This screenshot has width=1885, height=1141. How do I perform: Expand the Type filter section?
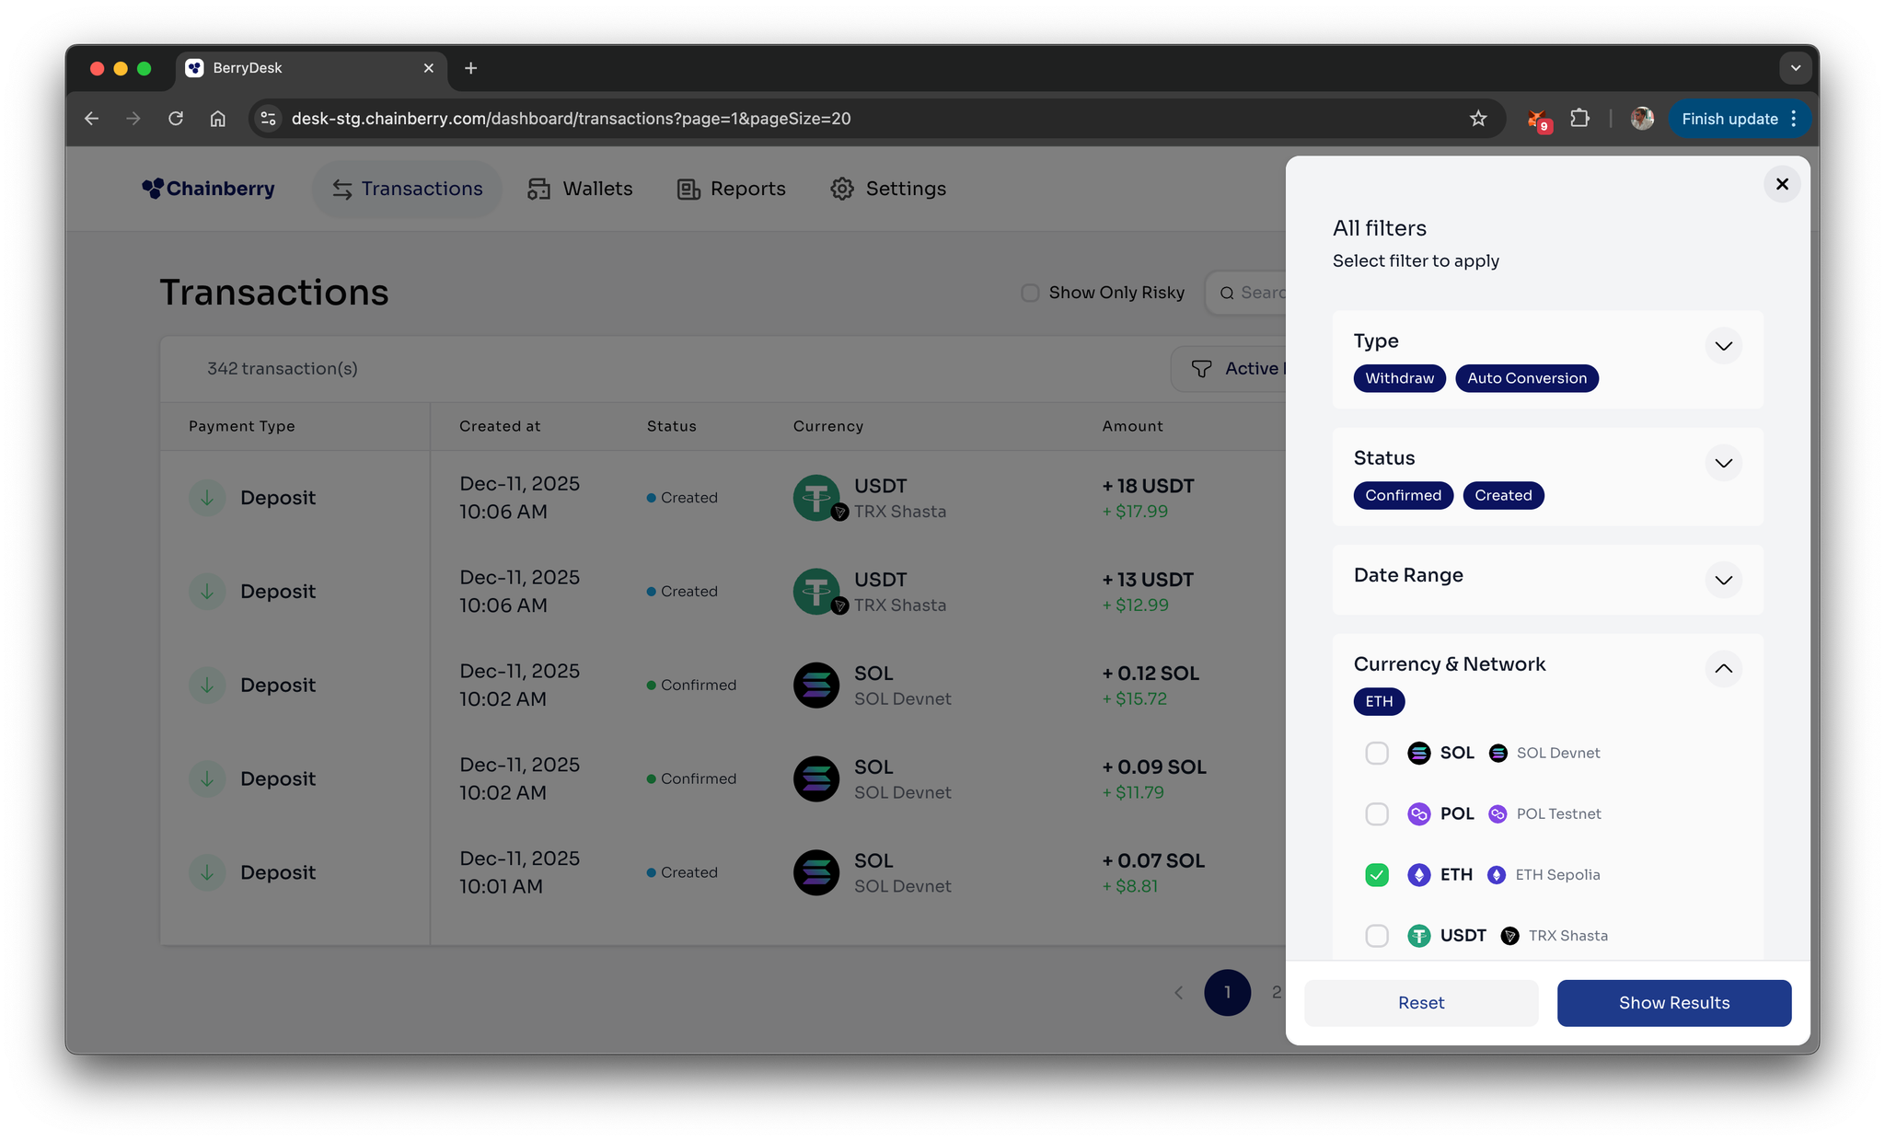click(1723, 346)
